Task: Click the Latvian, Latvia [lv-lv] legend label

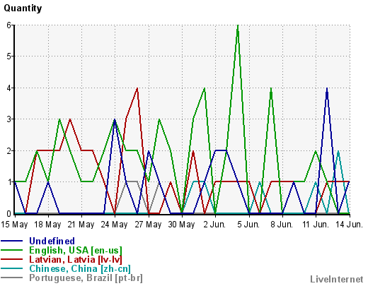Action: pyautogui.click(x=76, y=259)
